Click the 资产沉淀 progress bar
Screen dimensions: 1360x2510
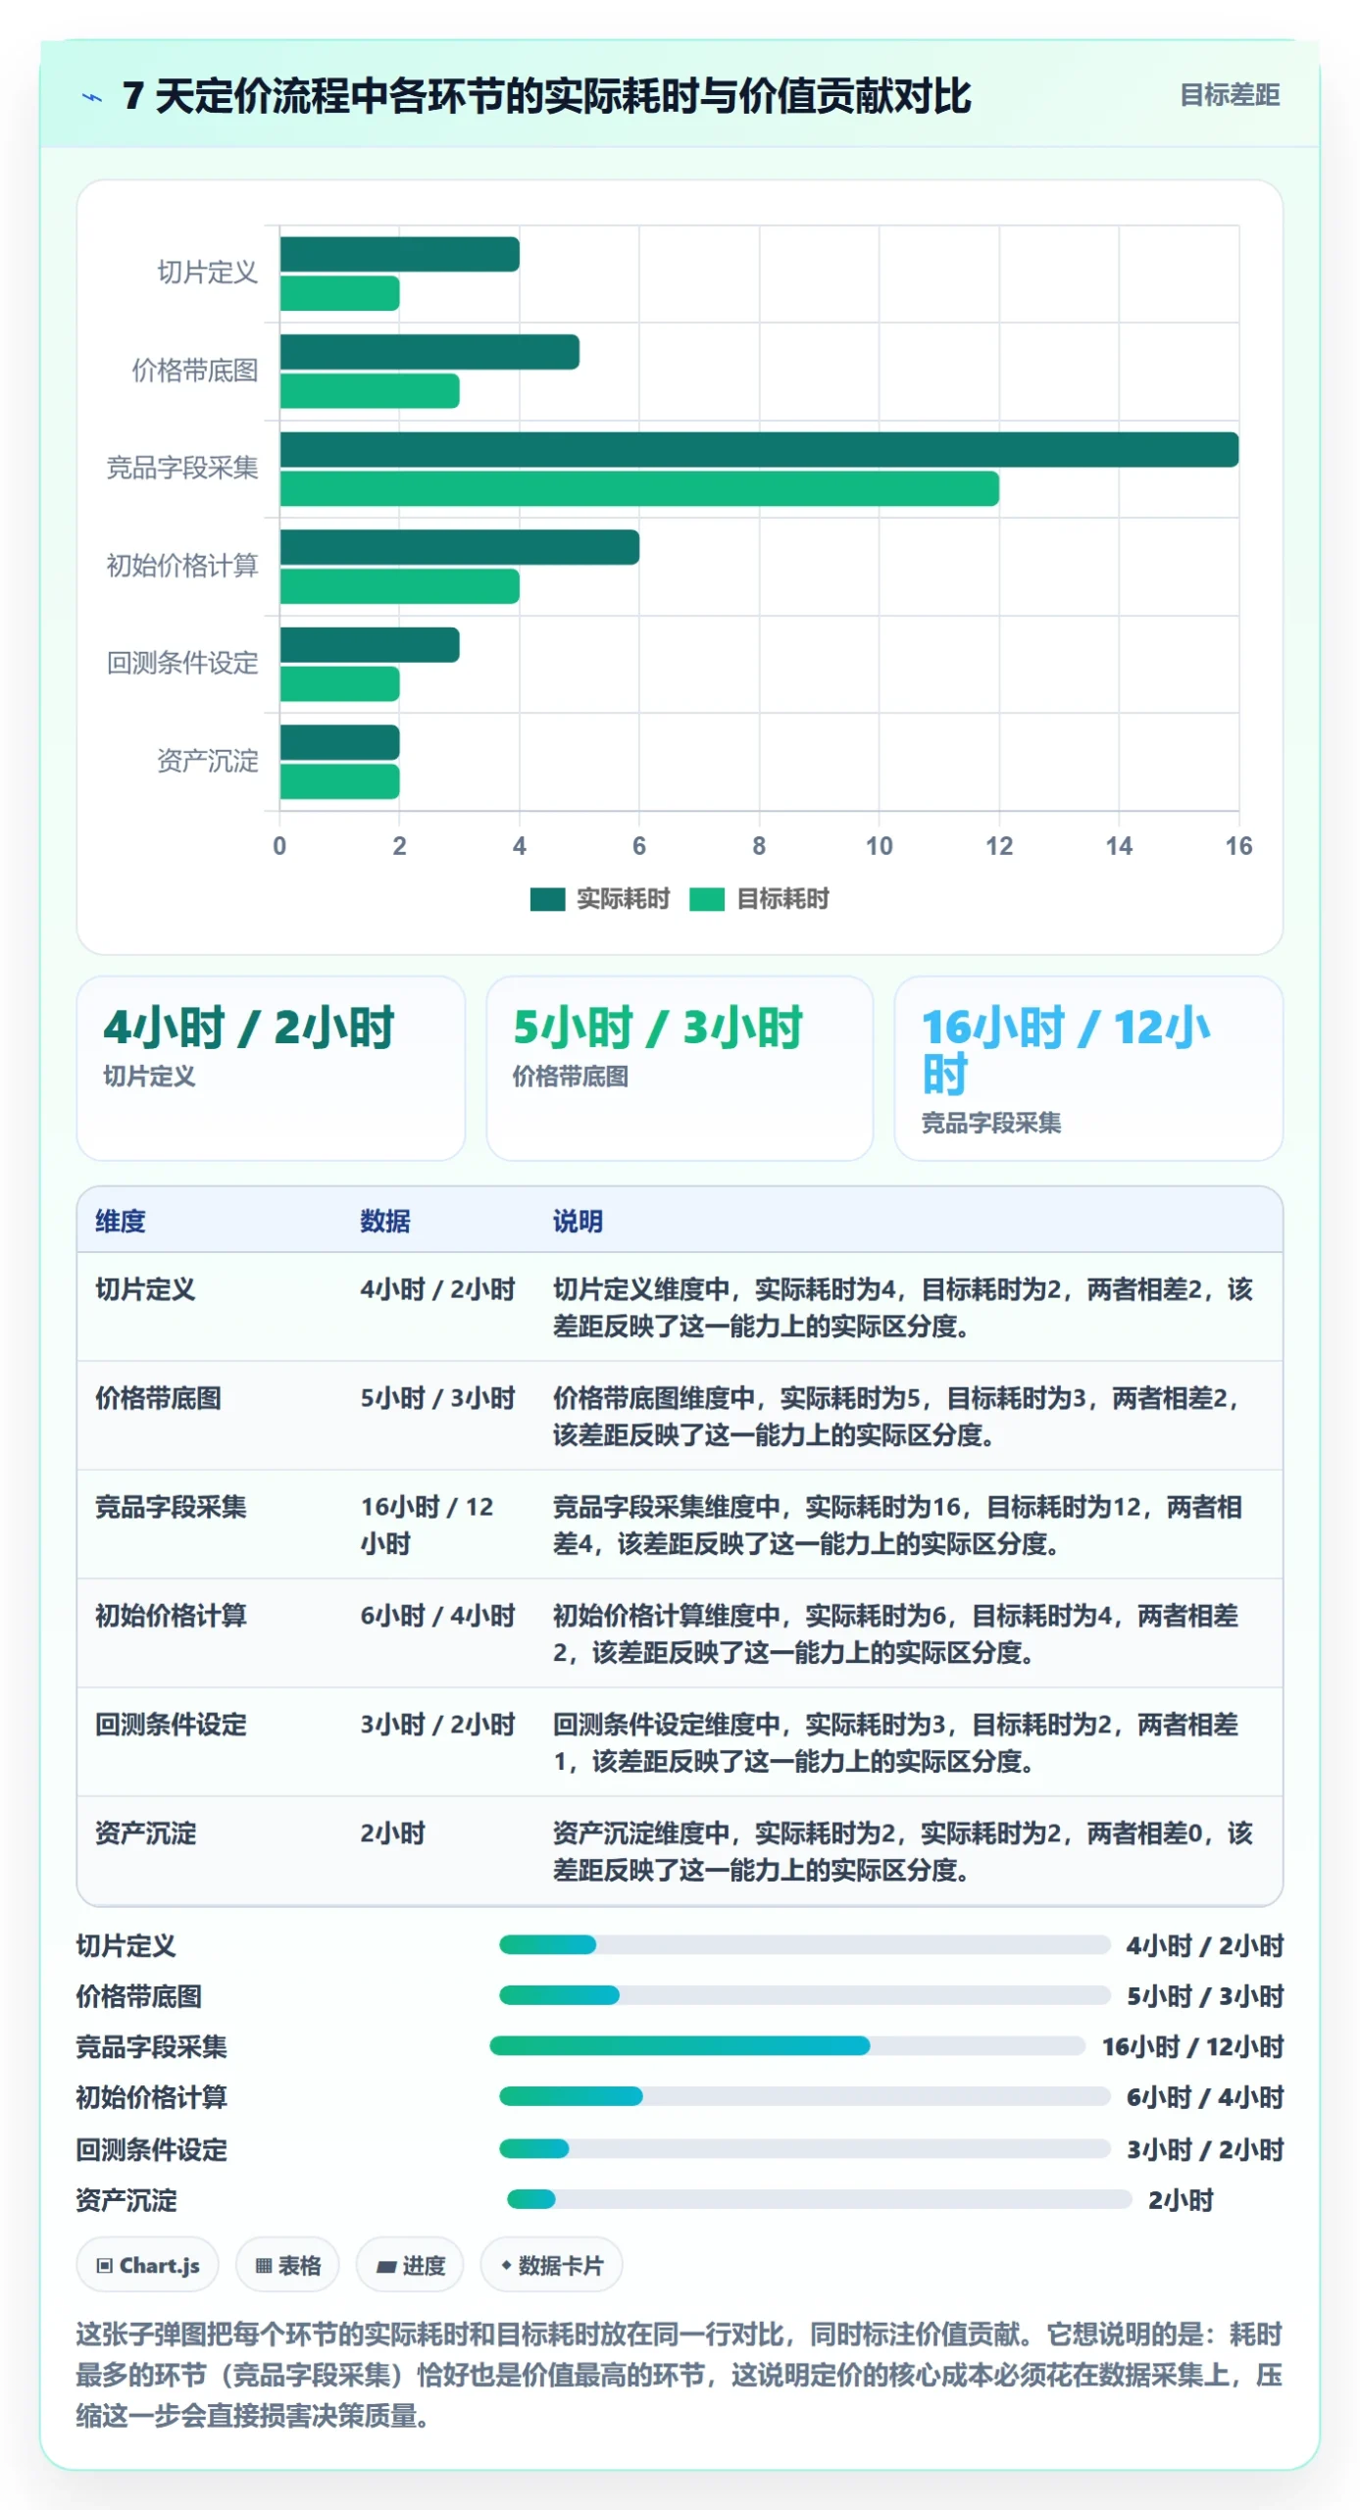[x=819, y=2199]
